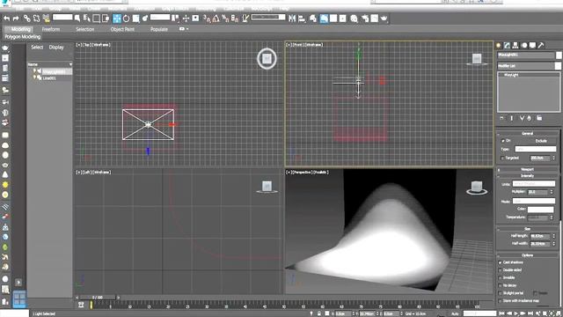Screen dimensions: 563x317
Task: Open the Motion command panel tab
Action: [x=524, y=45]
